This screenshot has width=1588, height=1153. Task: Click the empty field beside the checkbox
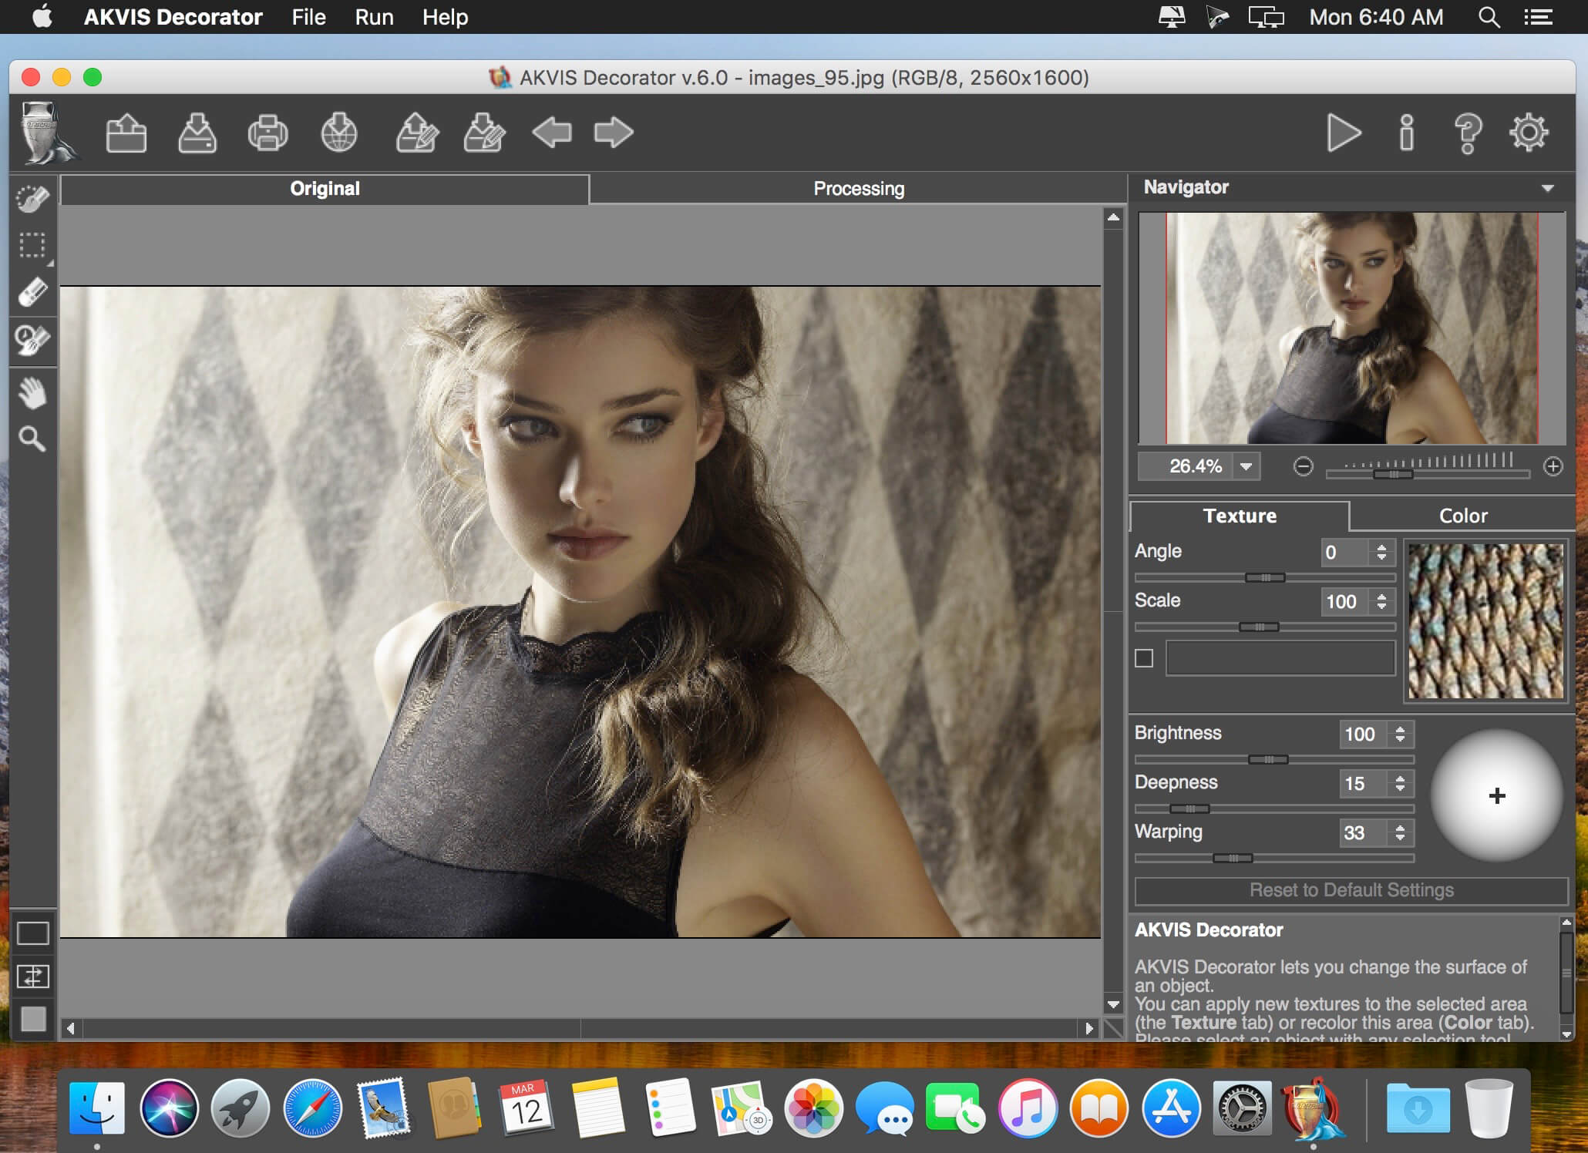[1280, 658]
